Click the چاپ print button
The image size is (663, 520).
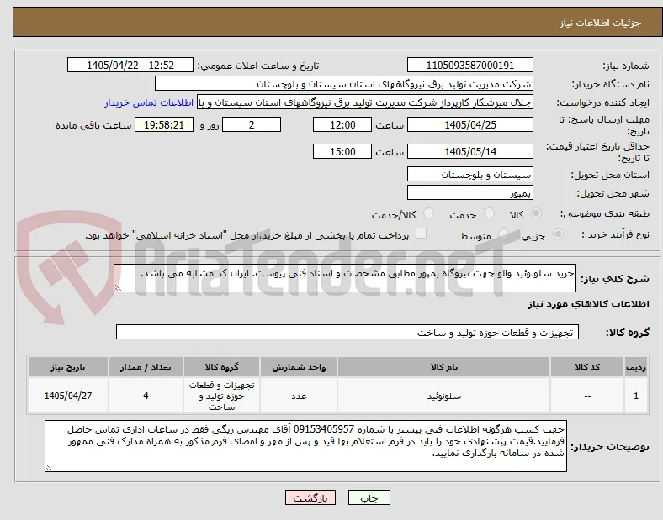369,497
